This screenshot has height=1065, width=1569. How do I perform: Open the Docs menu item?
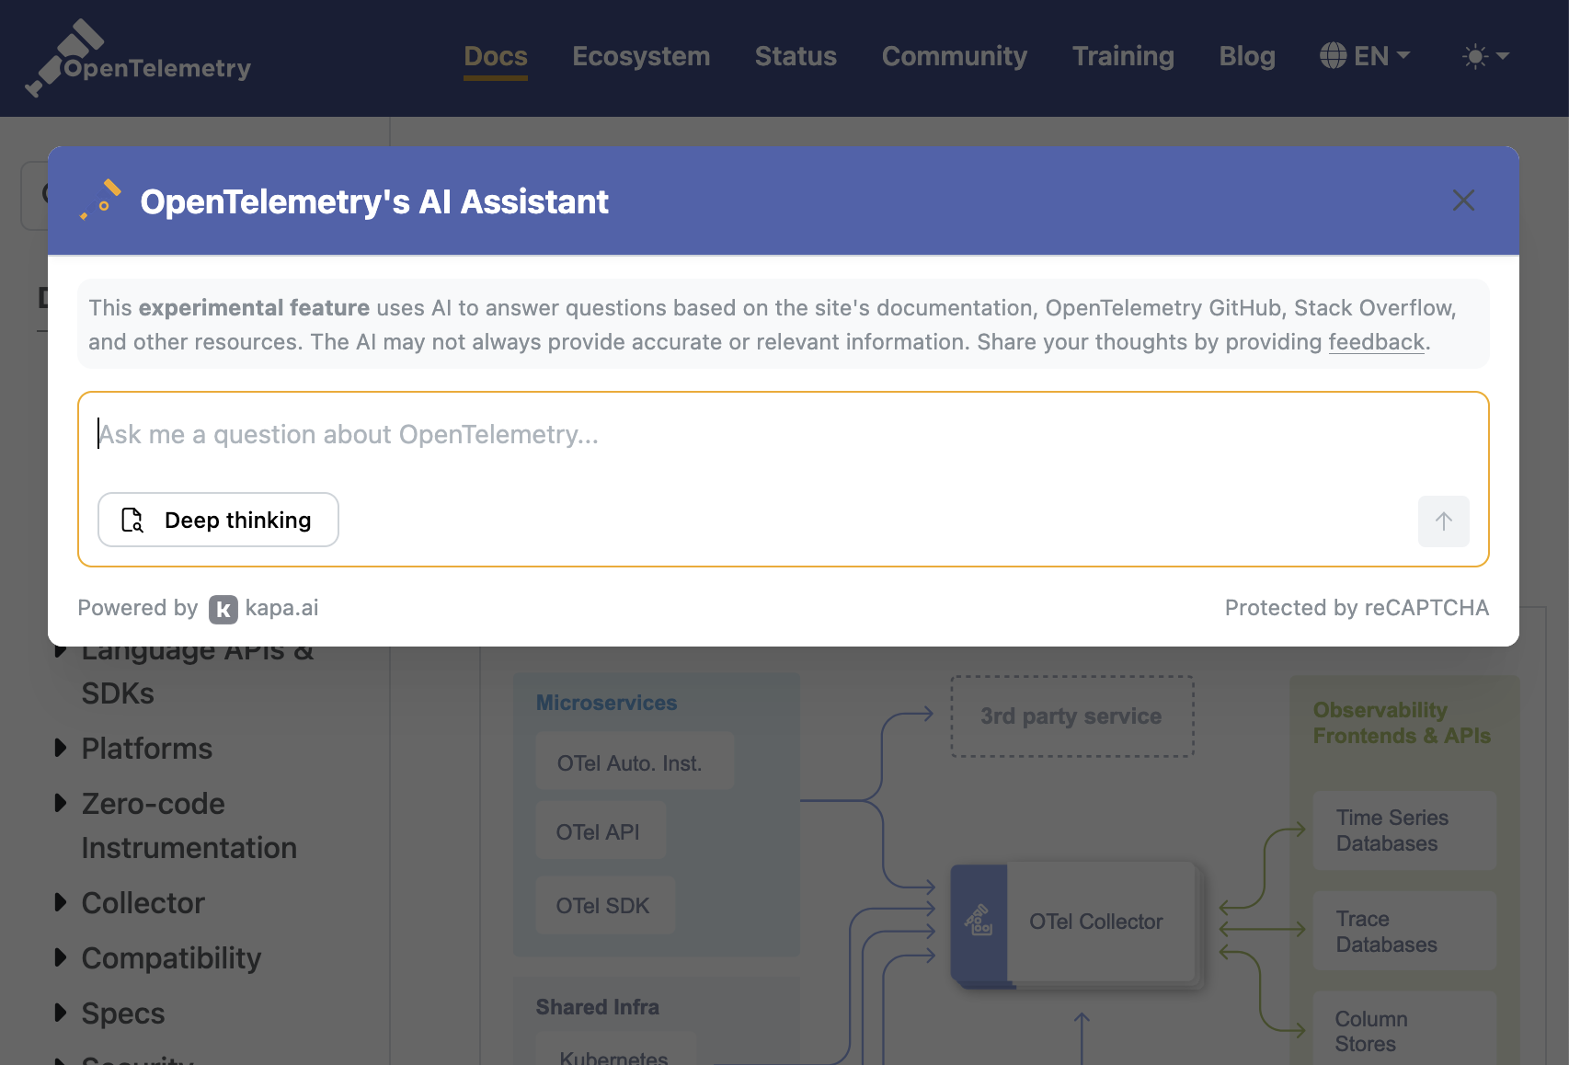point(495,56)
